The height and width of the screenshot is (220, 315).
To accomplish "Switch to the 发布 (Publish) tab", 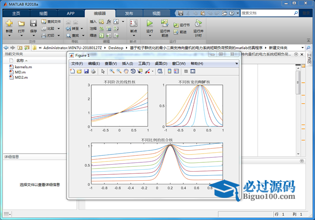I will coord(129,14).
